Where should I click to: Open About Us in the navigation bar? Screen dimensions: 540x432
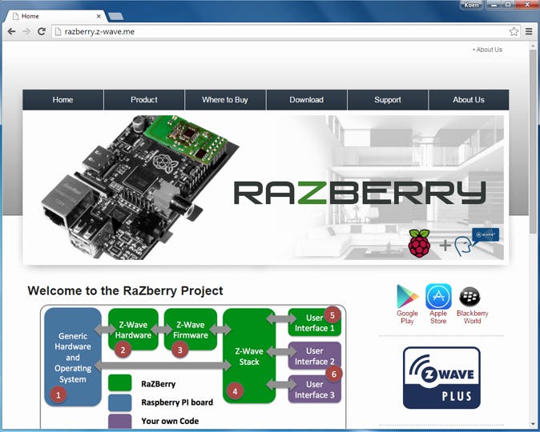469,100
